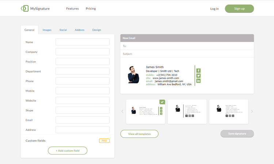Viewport: 274px width, 164px height.
Task: Click 'Developer | Smith Ltd | Tech' line
Action: [x=163, y=71]
